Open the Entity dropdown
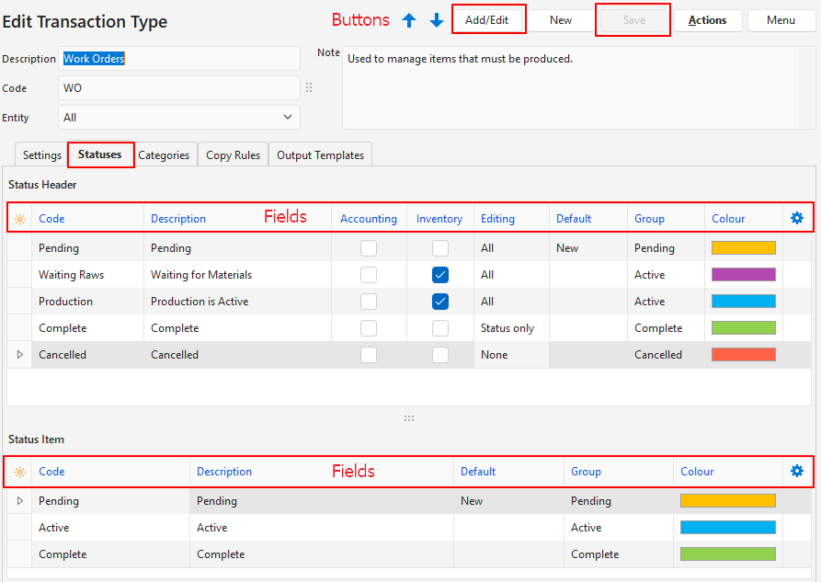 pos(288,118)
